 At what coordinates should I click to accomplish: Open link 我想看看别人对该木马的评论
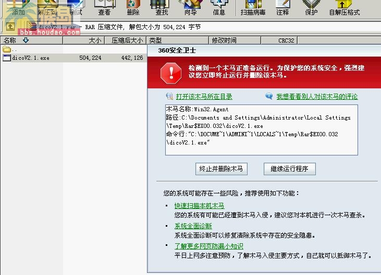click(x=317, y=97)
